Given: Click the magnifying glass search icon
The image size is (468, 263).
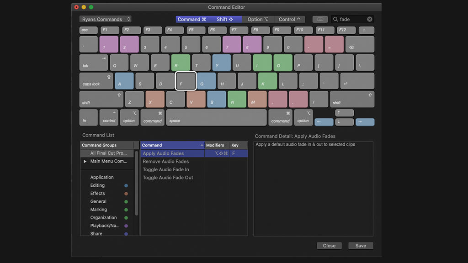Looking at the screenshot, I should coord(335,19).
